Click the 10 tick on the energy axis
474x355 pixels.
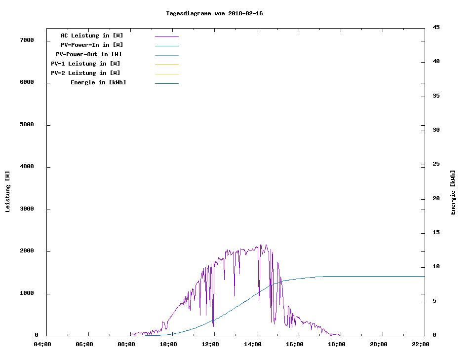click(x=436, y=267)
